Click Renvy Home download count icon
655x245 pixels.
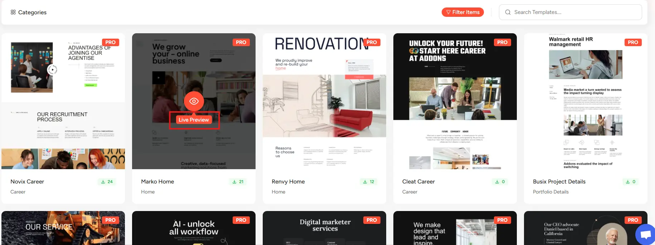365,182
